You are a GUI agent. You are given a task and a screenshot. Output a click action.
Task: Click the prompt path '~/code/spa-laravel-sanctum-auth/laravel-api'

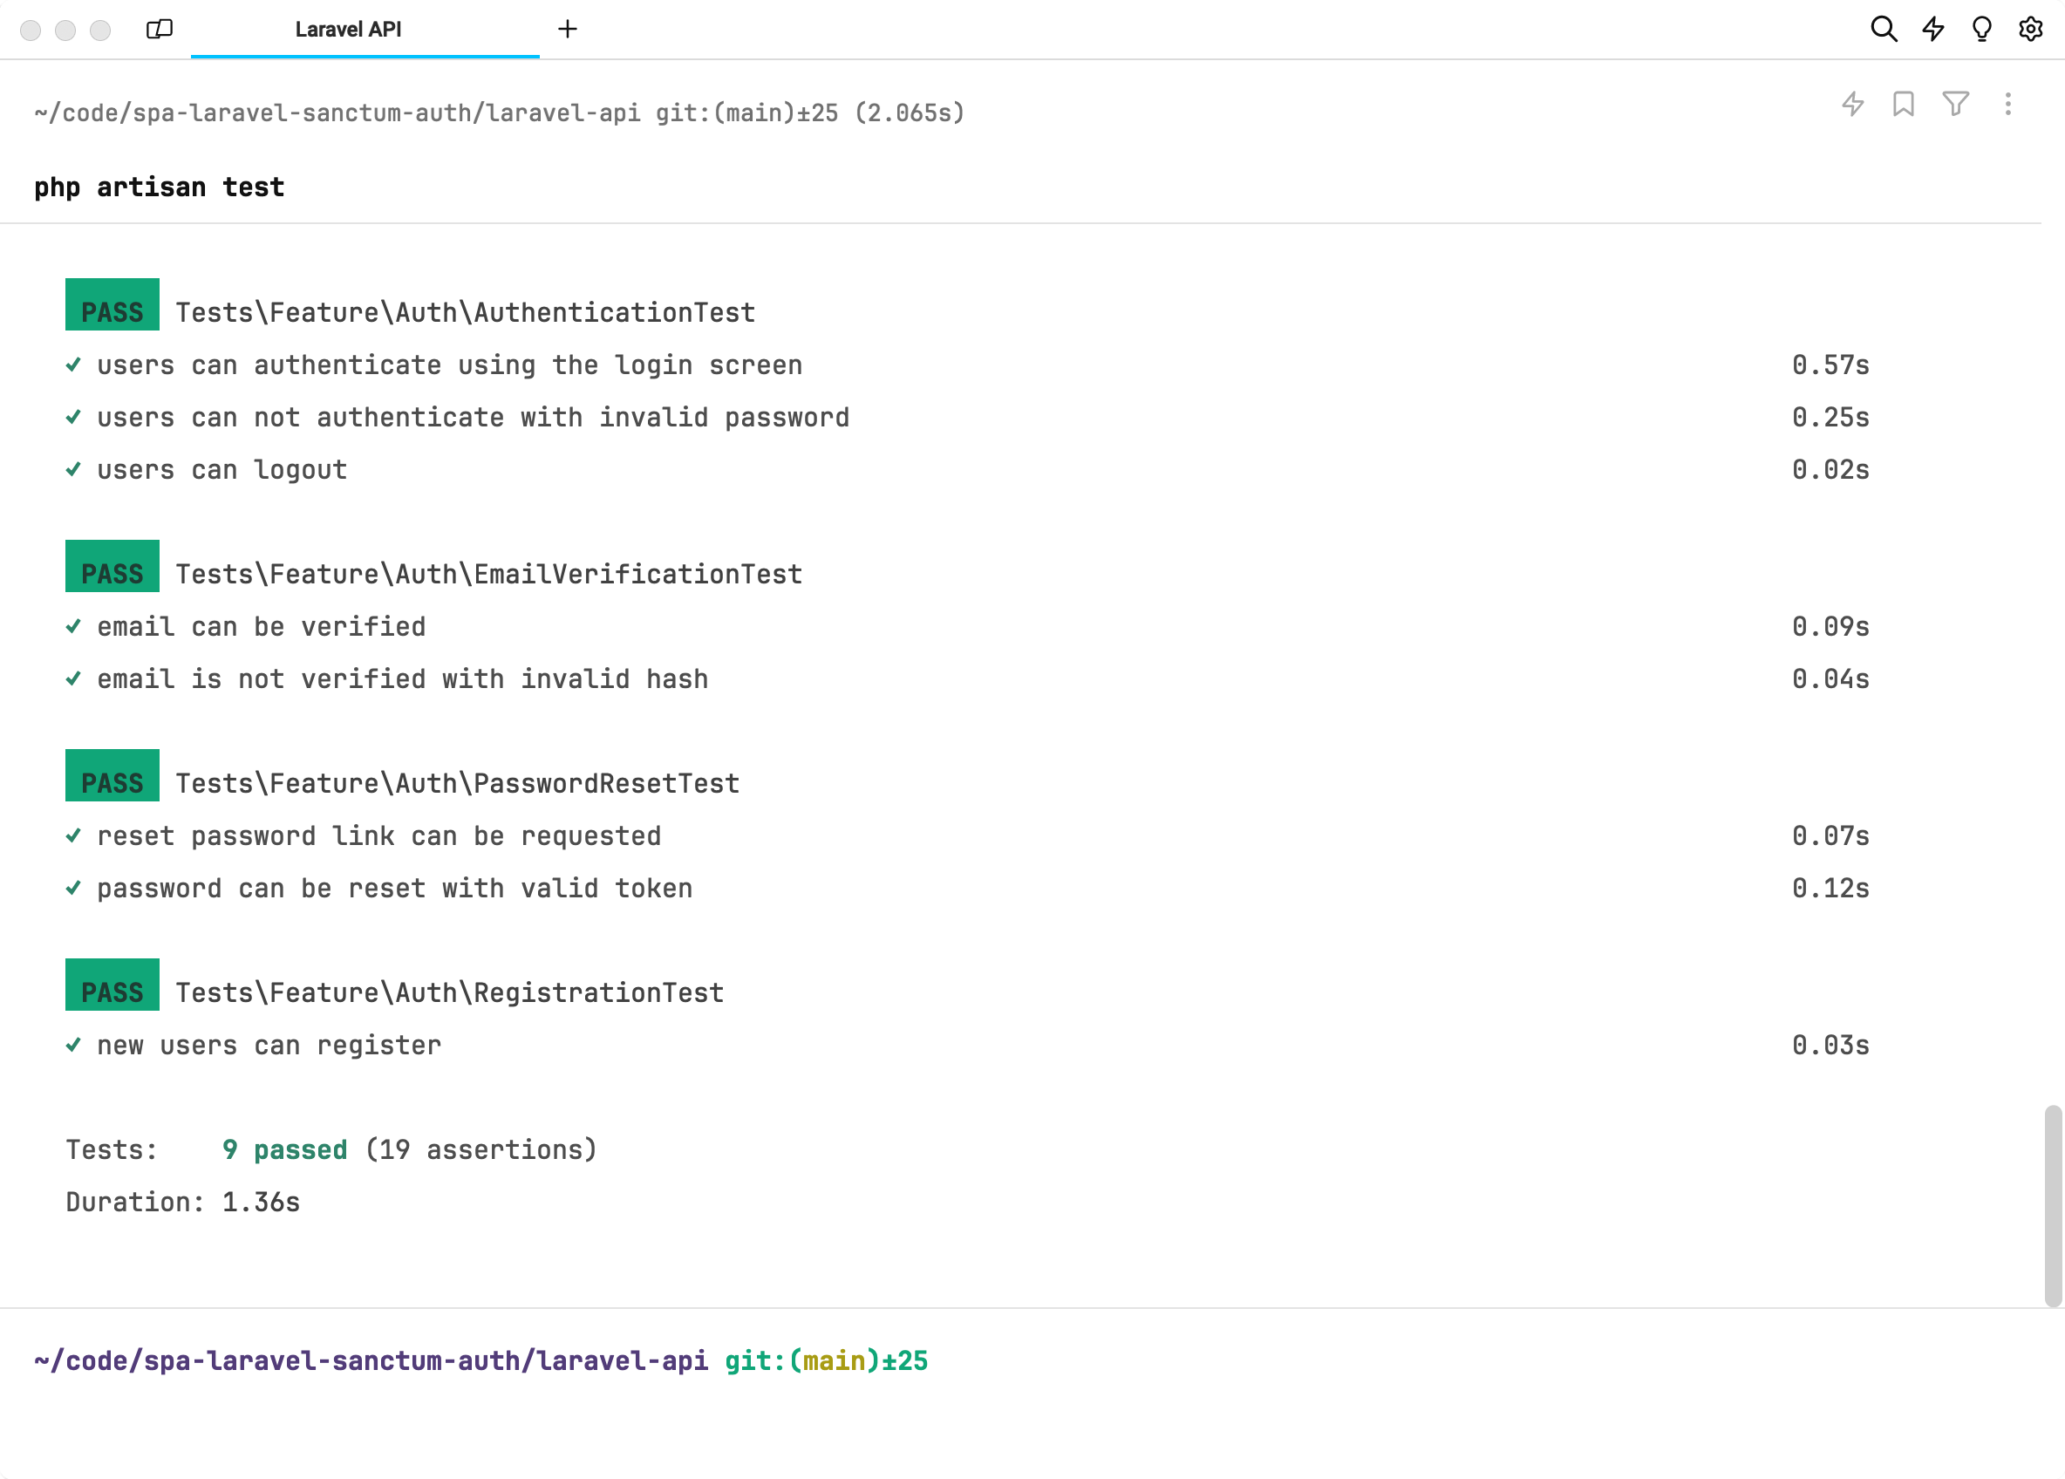(371, 1361)
